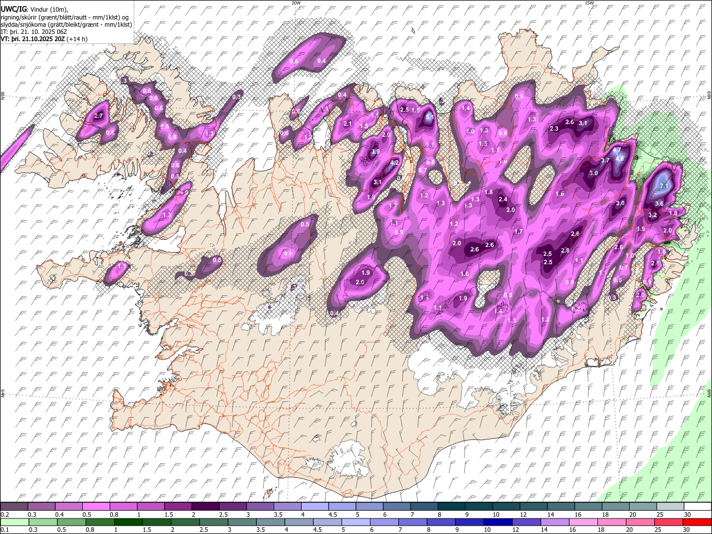Click the 1.7 precipitation value label
The height and width of the screenshot is (534, 712).
(x=518, y=232)
